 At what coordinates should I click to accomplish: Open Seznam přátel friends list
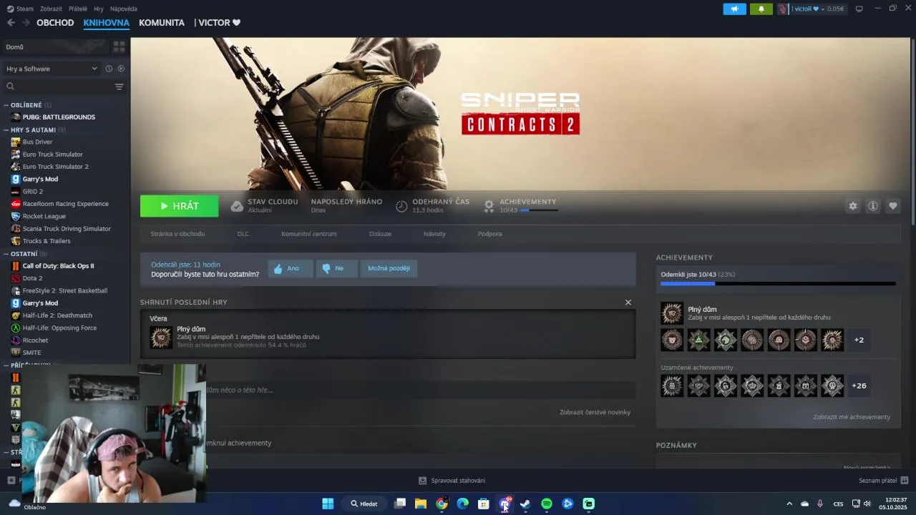pos(883,481)
